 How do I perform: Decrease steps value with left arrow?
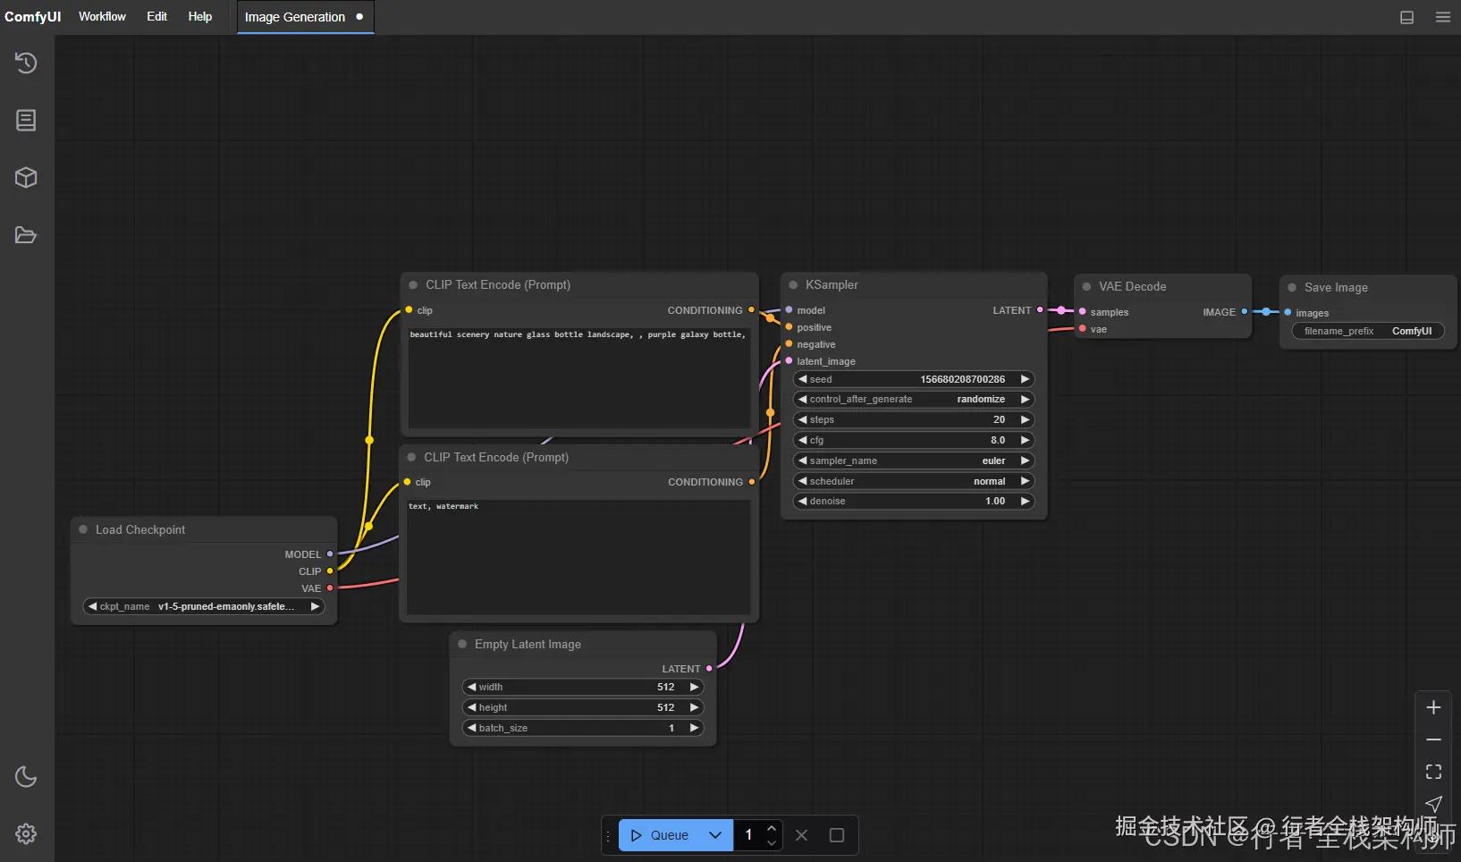[802, 419]
